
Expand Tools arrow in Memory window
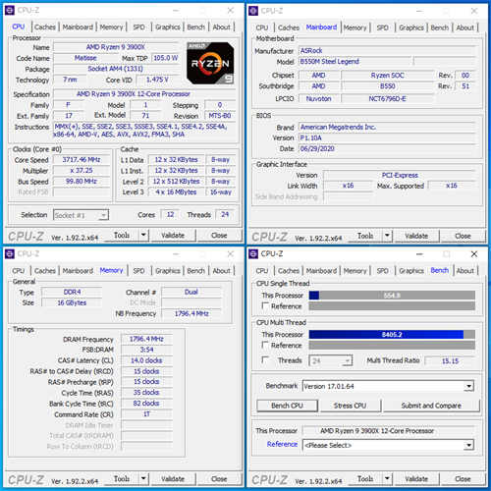coord(143,479)
